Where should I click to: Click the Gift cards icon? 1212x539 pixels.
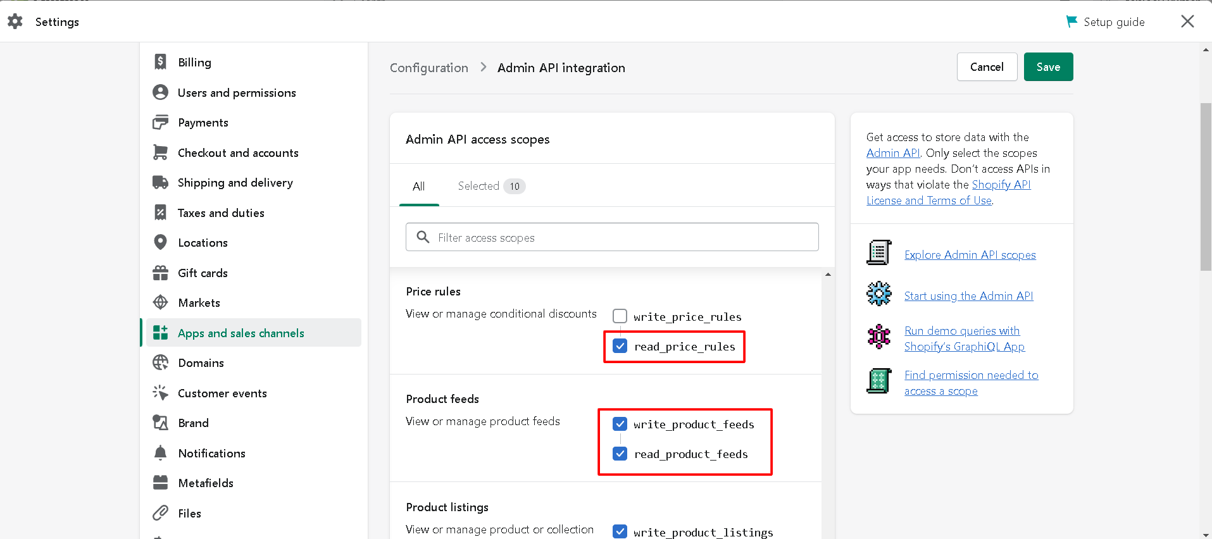pos(161,273)
